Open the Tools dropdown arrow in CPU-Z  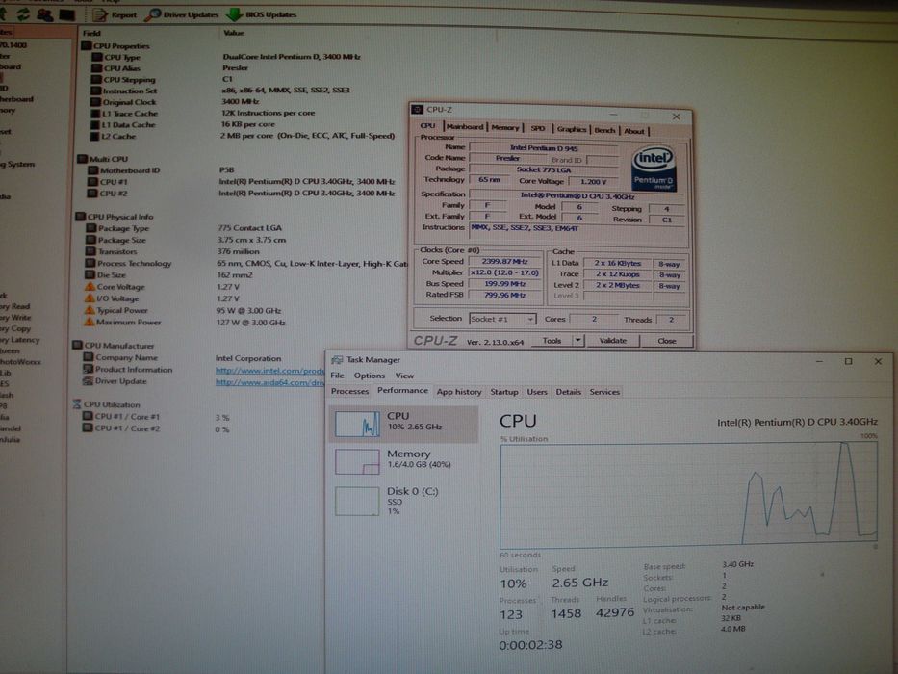(x=577, y=341)
